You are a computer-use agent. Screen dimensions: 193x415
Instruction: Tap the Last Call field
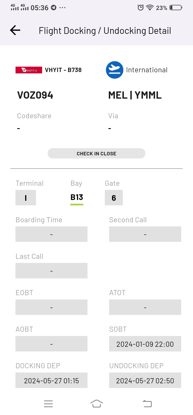[x=51, y=271]
